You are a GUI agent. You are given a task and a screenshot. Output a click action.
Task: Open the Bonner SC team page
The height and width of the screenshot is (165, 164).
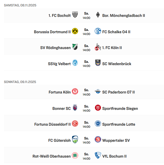click(61, 108)
